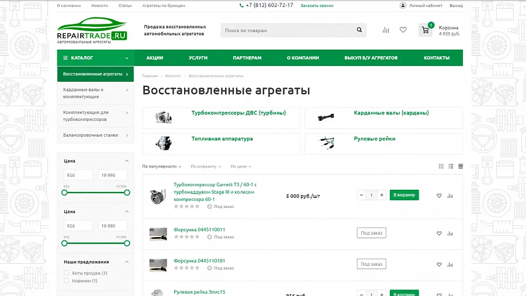526x296 pixels.
Task: Open the Акции menu item
Action: pyautogui.click(x=155, y=58)
